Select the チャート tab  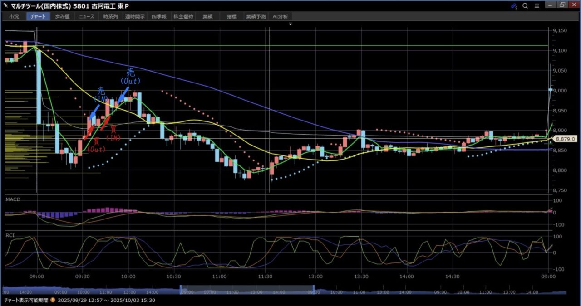(x=39, y=16)
